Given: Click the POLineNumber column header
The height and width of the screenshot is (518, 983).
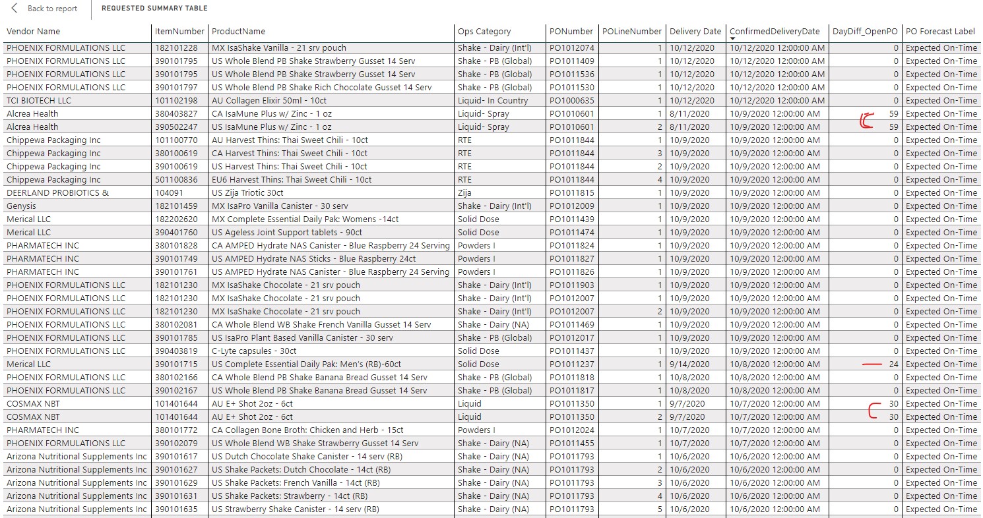Looking at the screenshot, I should point(631,31).
